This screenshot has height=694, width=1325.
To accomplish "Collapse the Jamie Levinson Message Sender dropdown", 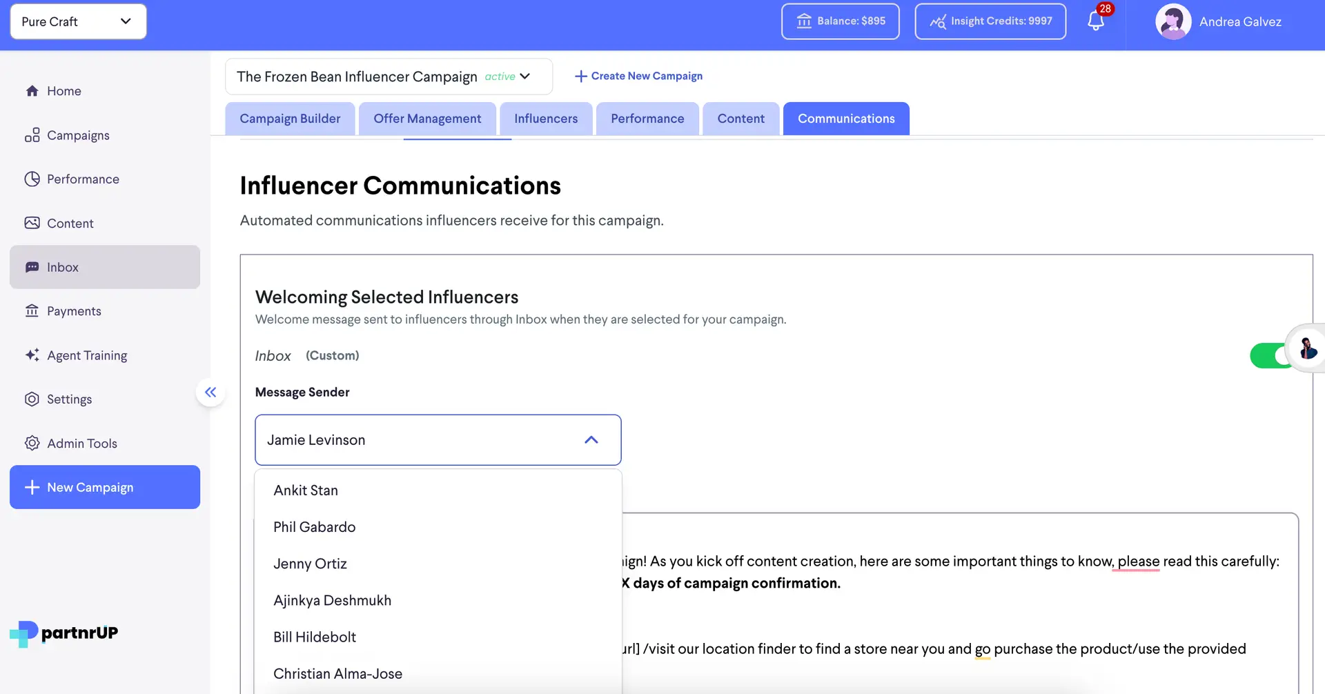I will point(438,440).
